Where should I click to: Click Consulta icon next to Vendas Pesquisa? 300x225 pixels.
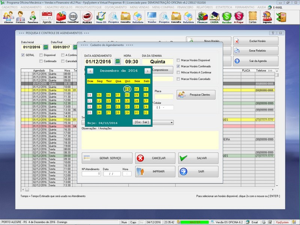click(176, 17)
